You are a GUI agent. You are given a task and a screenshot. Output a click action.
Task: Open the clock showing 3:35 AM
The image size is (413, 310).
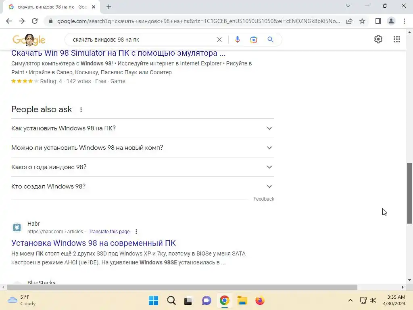coord(394,300)
